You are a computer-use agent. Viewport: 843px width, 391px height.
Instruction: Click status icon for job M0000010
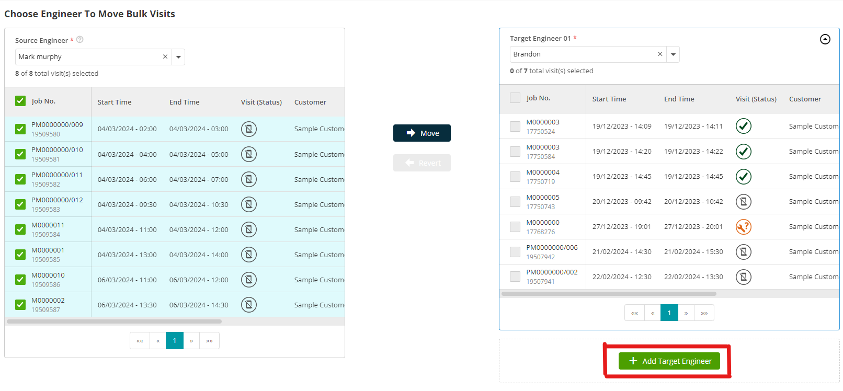pyautogui.click(x=249, y=279)
